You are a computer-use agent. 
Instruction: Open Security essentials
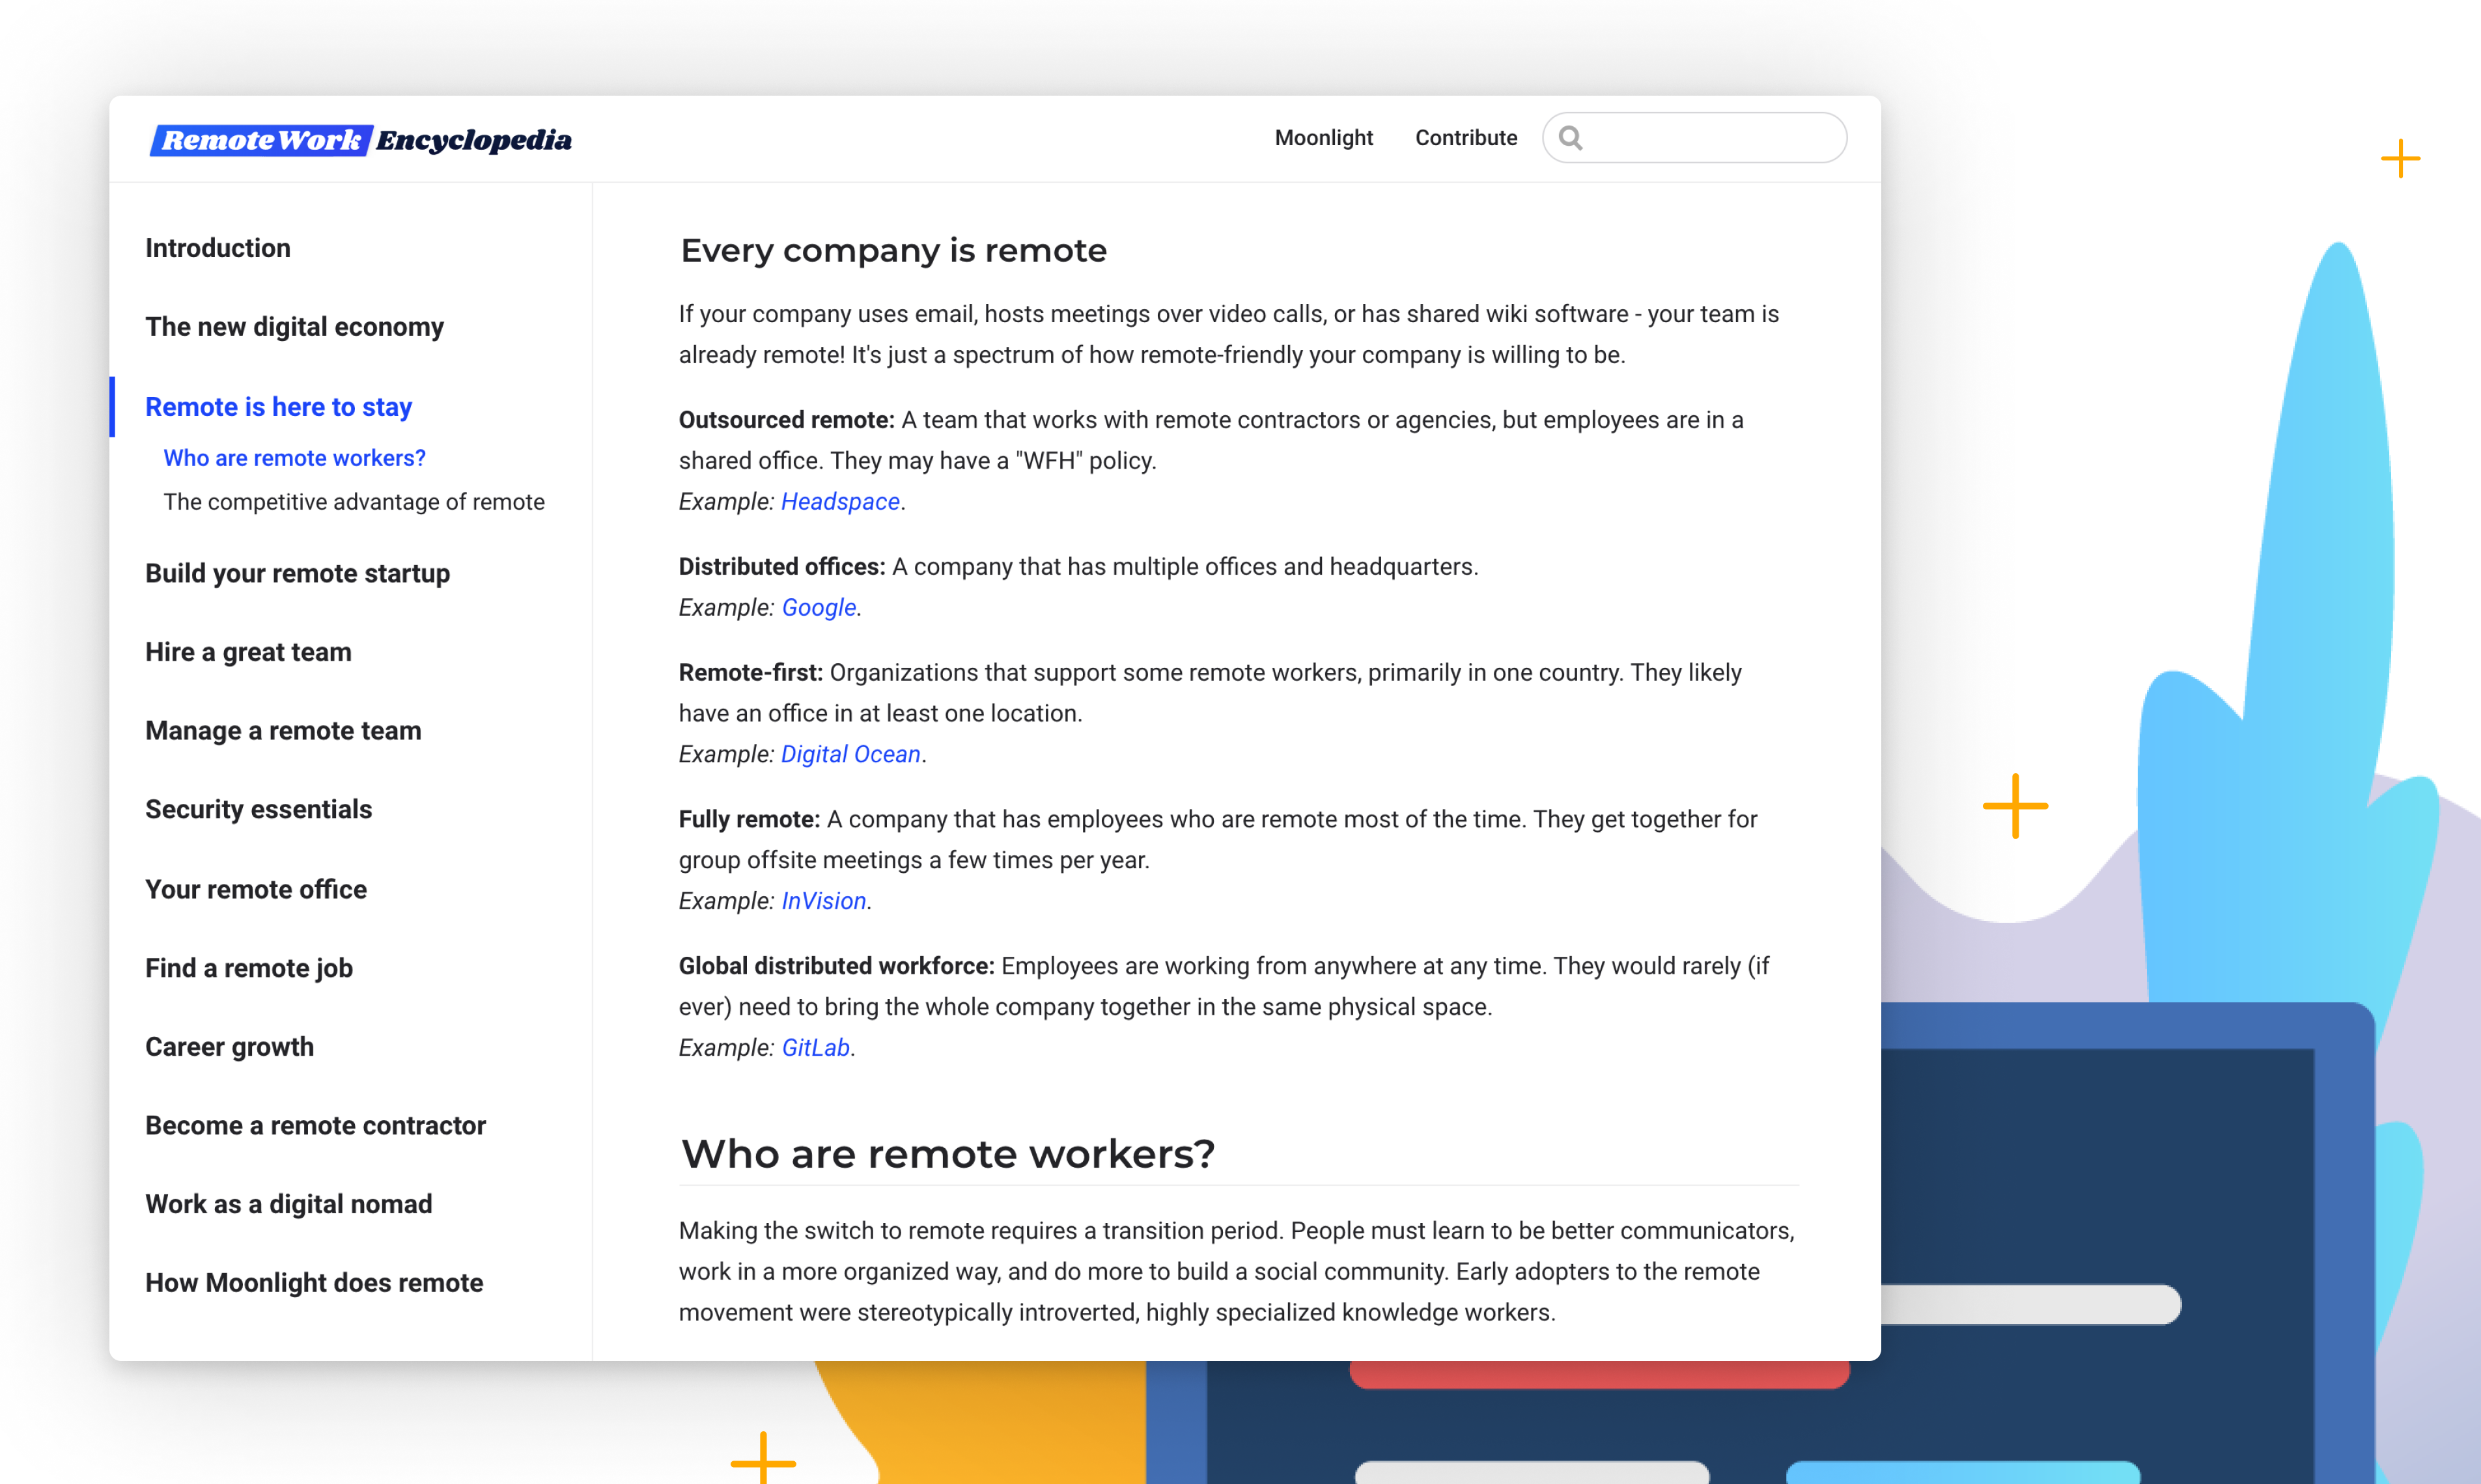pyautogui.click(x=259, y=809)
